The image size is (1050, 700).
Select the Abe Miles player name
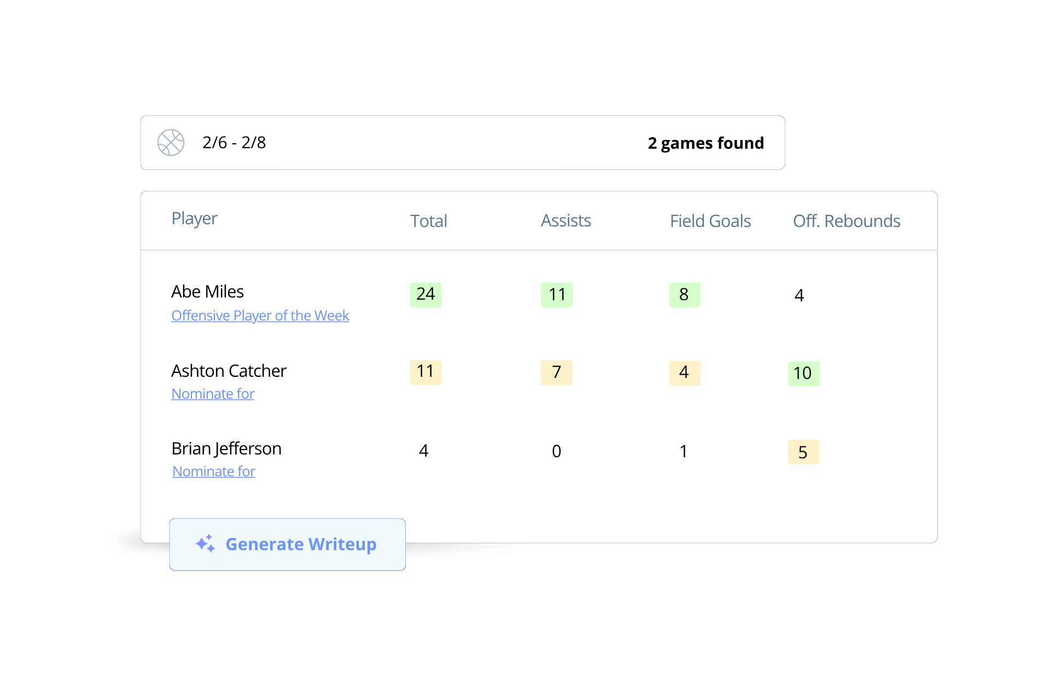pos(207,291)
